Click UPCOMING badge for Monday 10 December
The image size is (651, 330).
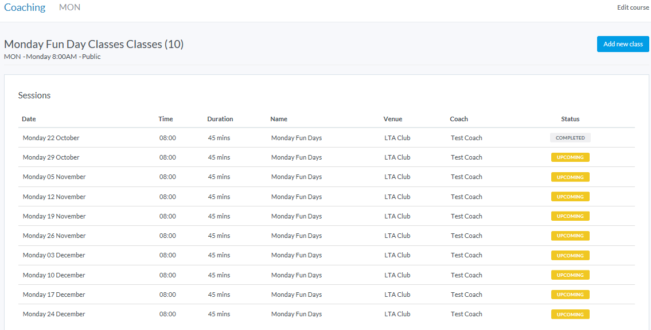(570, 275)
